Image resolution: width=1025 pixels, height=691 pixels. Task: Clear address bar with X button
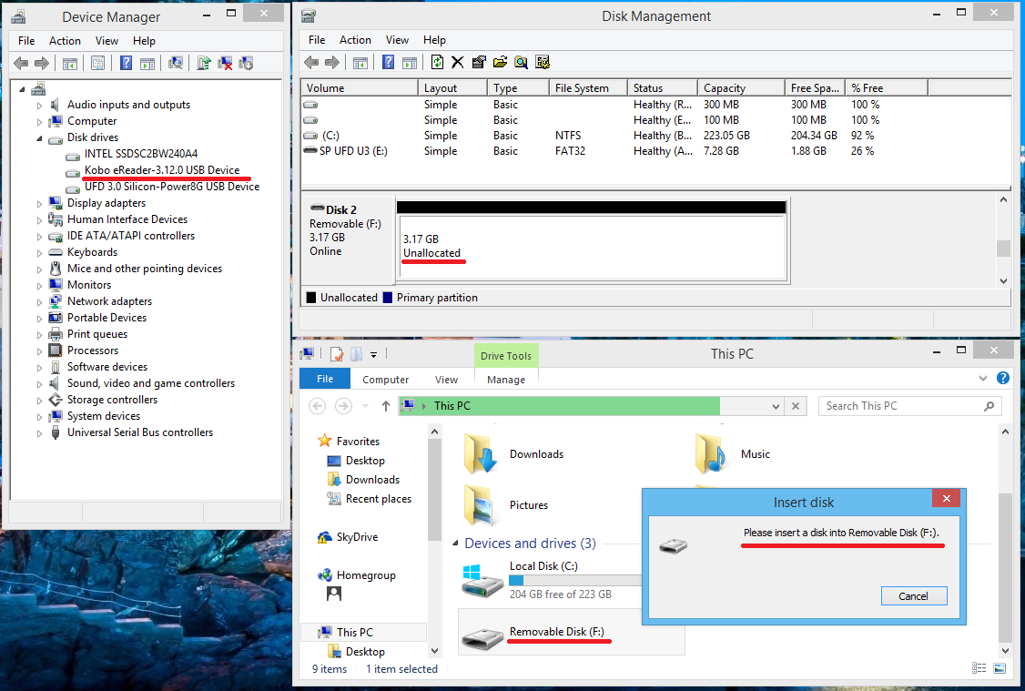796,406
